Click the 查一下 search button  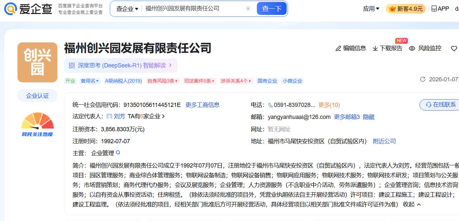(x=271, y=9)
